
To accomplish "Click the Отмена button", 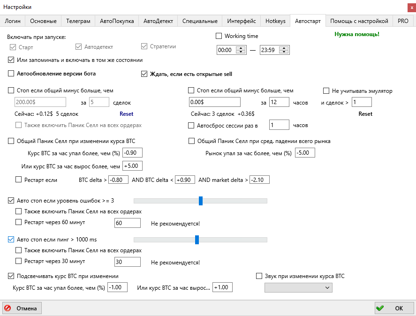I will 22,308.
